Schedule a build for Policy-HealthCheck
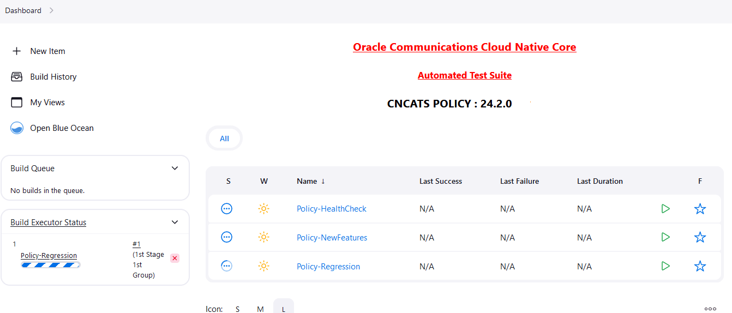Image resolution: width=732 pixels, height=313 pixels. [665, 209]
